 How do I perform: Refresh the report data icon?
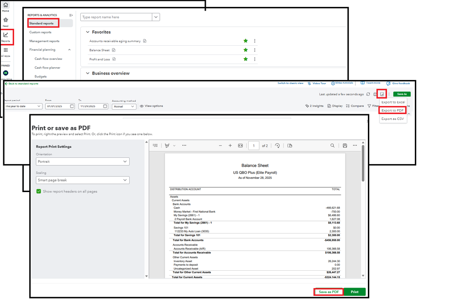pos(368,94)
